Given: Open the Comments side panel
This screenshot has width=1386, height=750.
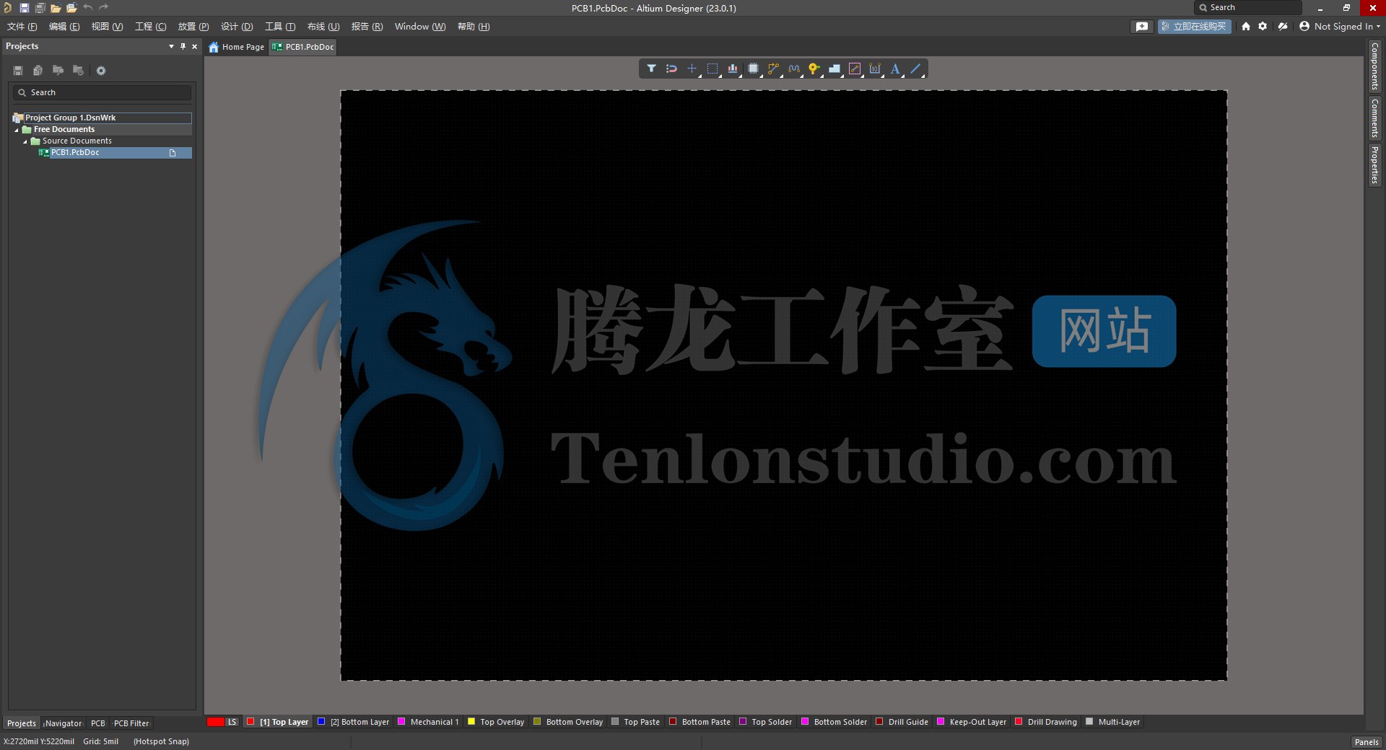Looking at the screenshot, I should (x=1374, y=118).
